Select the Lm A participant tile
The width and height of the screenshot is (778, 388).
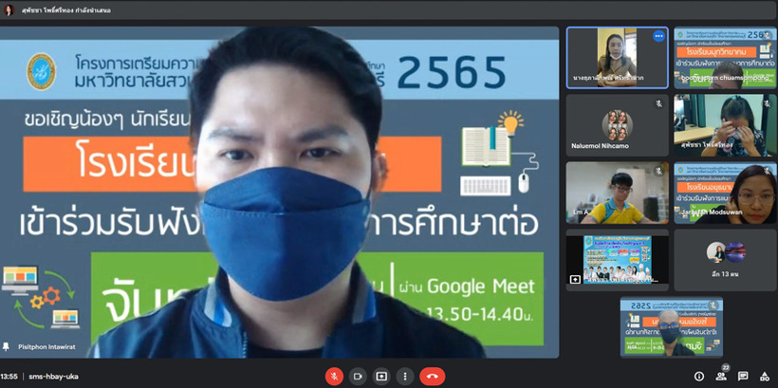[x=618, y=193]
